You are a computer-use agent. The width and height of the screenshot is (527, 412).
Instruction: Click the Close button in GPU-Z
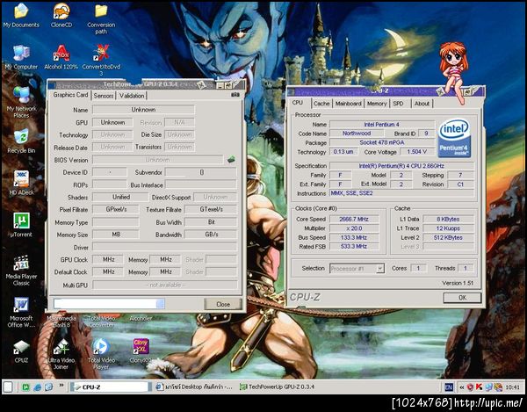point(223,304)
